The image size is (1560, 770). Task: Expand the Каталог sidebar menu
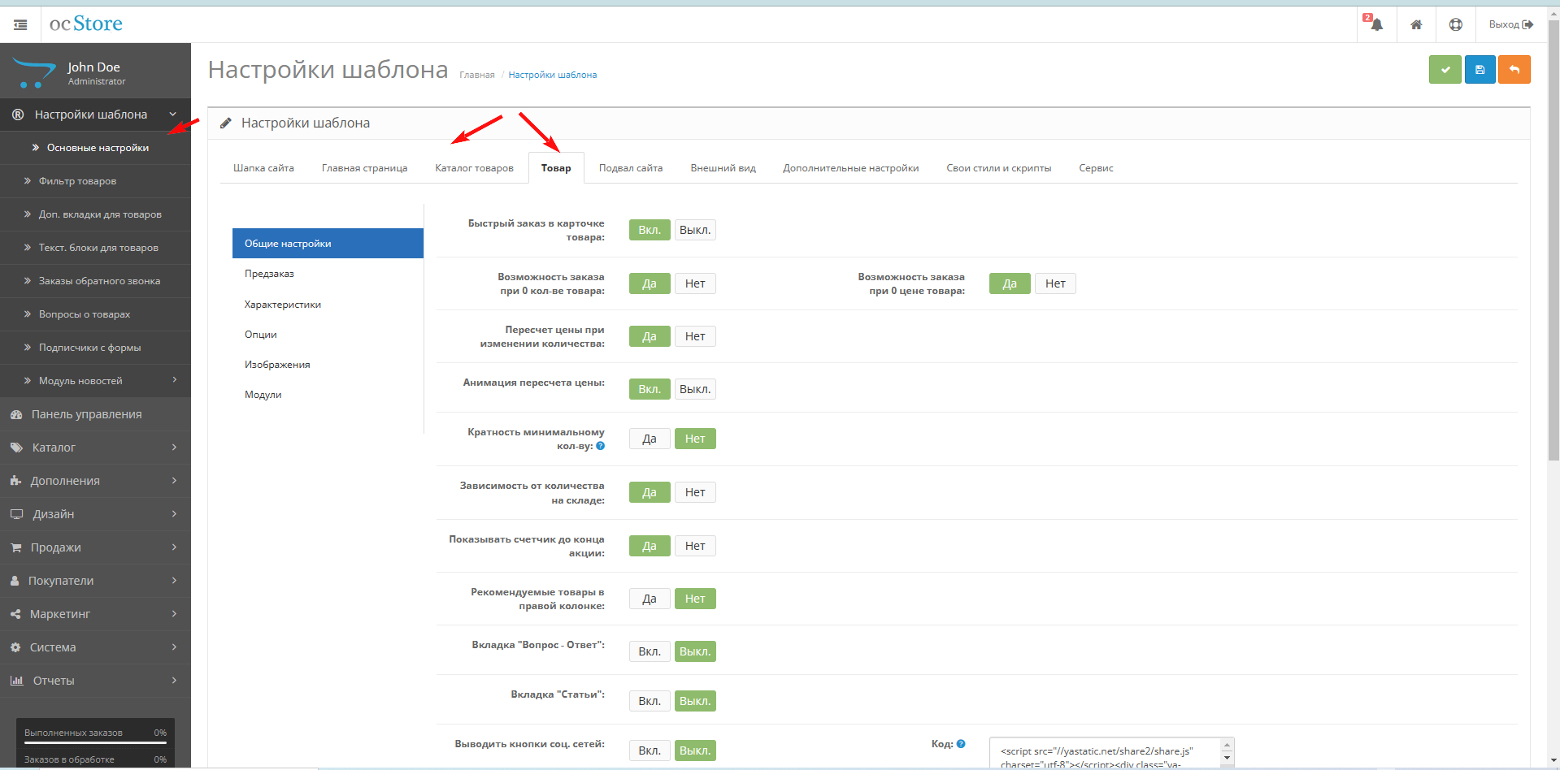click(95, 448)
